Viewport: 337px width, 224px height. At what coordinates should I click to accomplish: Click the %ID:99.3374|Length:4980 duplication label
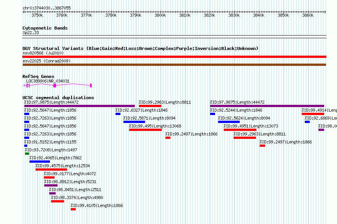77,198
